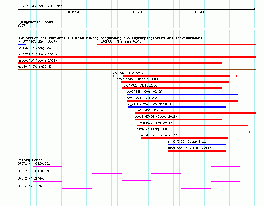The width and height of the screenshot is (264, 206).
Task: Open the dgv11067n54 (Cooper2011) label
Action: 156,117
